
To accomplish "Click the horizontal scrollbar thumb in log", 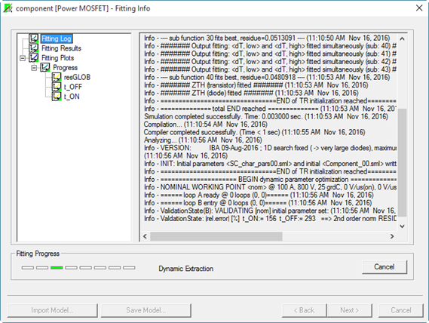I will [x=216, y=236].
